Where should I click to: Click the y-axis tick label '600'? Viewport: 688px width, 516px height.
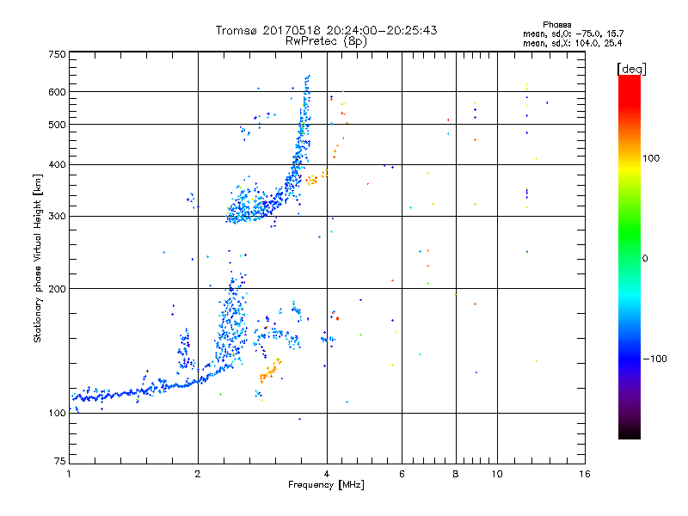tap(57, 92)
